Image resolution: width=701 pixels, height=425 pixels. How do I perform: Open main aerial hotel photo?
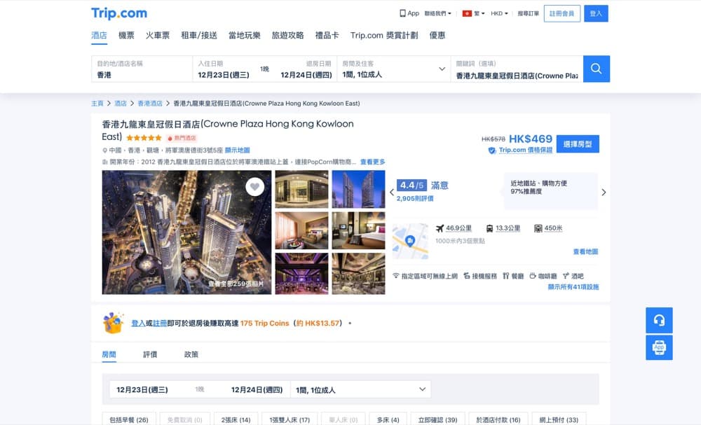pyautogui.click(x=186, y=232)
